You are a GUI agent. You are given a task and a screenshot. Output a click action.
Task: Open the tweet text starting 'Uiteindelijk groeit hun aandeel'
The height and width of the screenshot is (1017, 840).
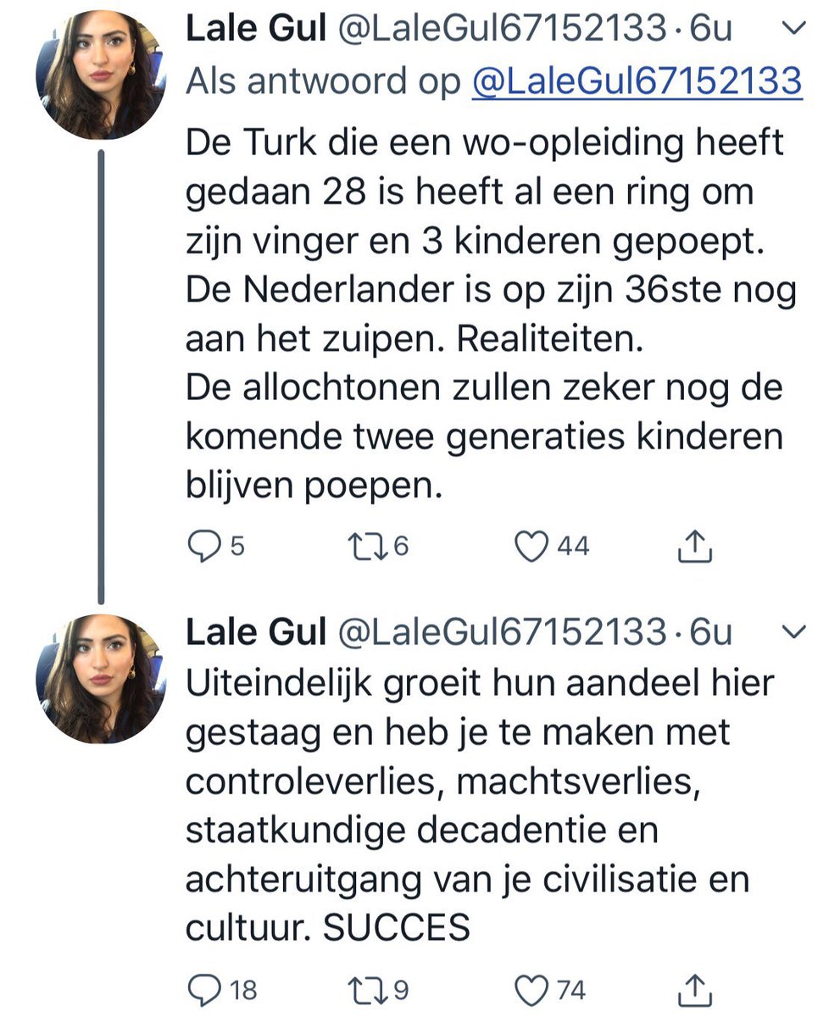[475, 805]
